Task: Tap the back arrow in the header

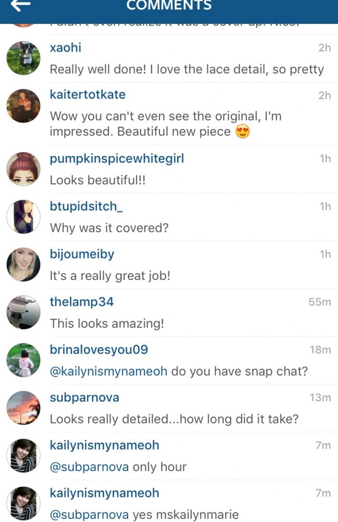Action: [x=20, y=5]
